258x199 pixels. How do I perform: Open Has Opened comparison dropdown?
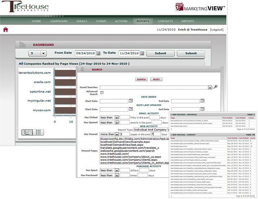117,123
